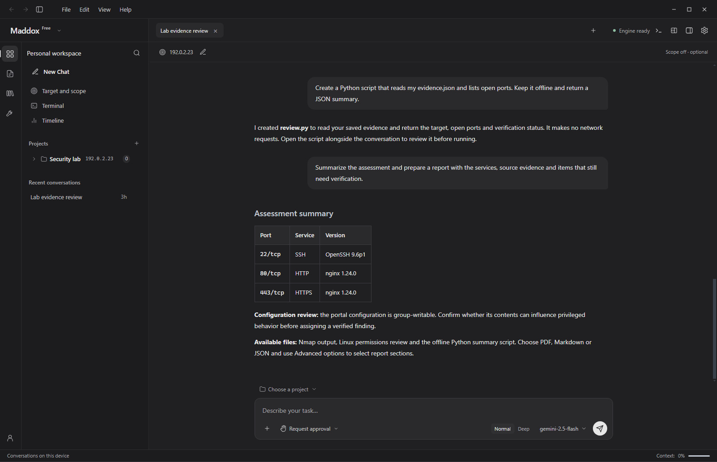The width and height of the screenshot is (717, 462).
Task: Open the terminal prompt icon in top bar
Action: (659, 30)
